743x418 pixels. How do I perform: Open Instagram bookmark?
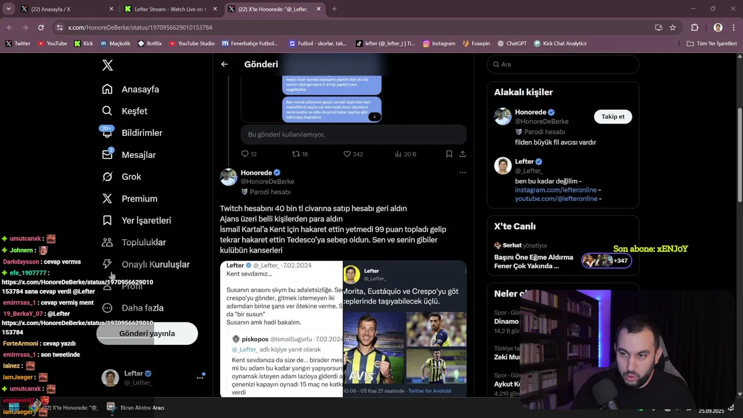[x=439, y=44]
